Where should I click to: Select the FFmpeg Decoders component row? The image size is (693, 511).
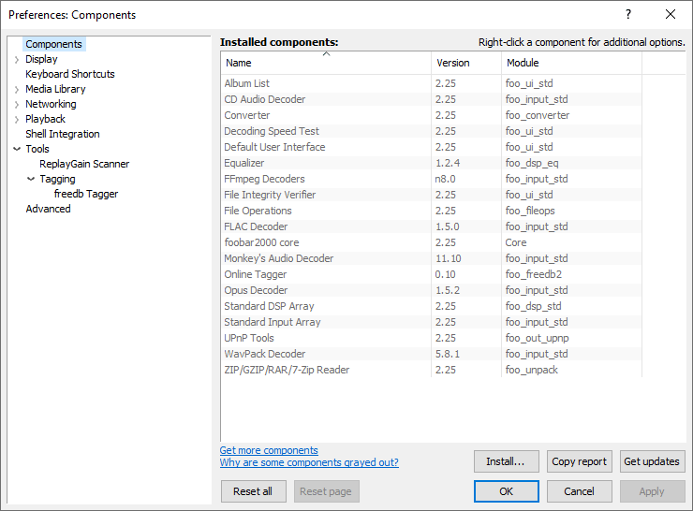point(264,179)
